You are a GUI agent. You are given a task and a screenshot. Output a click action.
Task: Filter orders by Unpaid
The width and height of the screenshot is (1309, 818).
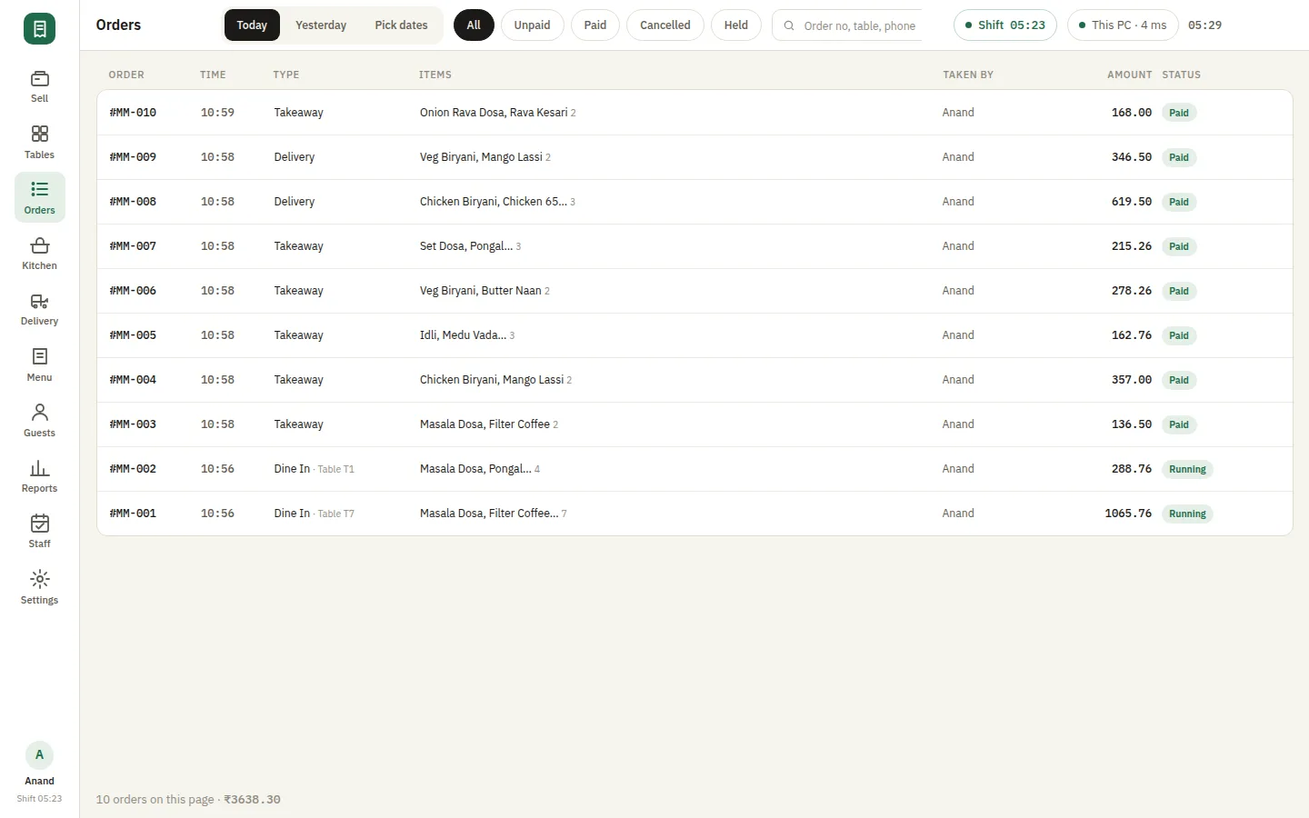pyautogui.click(x=532, y=25)
